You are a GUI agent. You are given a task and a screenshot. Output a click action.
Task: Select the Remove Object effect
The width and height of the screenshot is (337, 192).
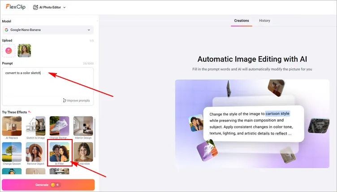click(35, 153)
